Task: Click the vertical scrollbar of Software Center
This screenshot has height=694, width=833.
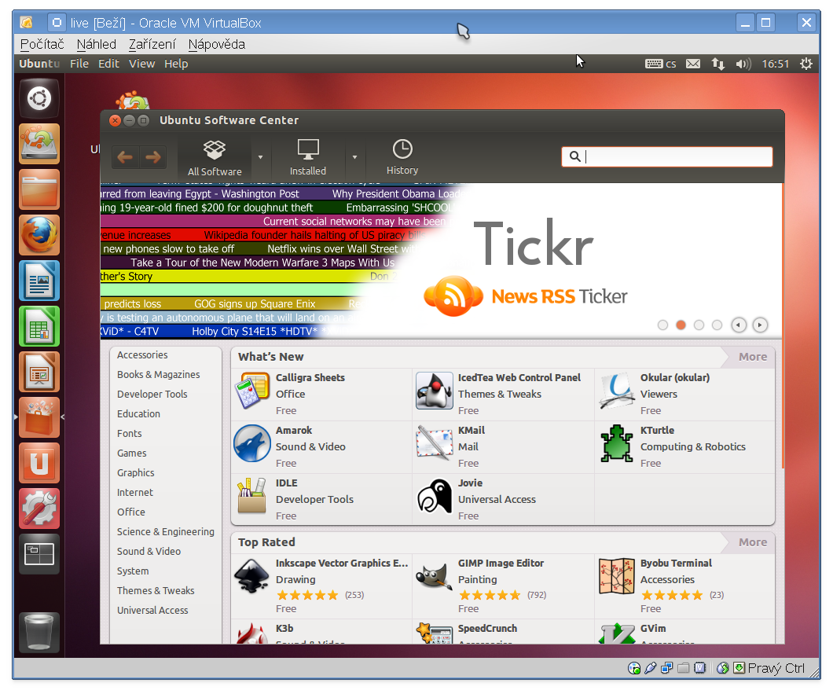Action: pos(783,325)
